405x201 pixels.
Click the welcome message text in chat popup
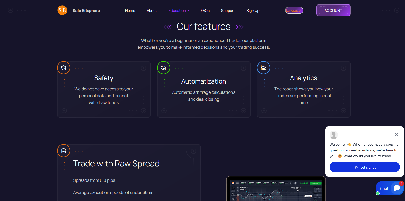tap(364, 150)
